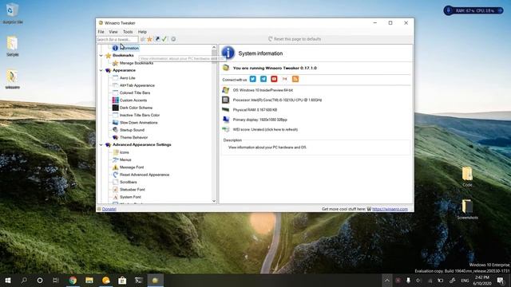The height and width of the screenshot is (287, 511).
Task: Open the Code folder on the desktop
Action: (x=467, y=177)
